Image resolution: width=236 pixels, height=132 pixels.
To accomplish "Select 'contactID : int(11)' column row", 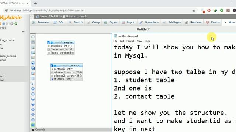I will (x=66, y=69).
